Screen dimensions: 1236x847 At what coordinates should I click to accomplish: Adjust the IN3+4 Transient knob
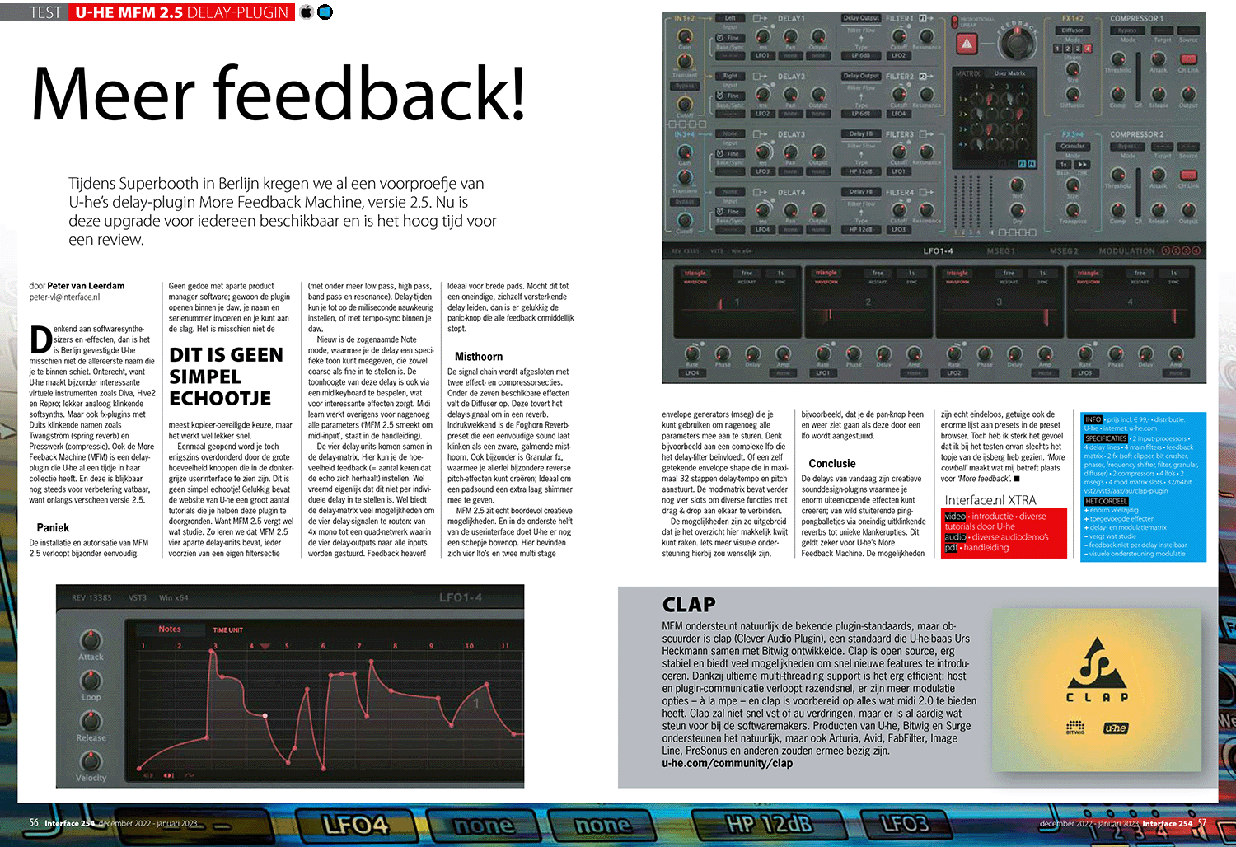pos(685,176)
